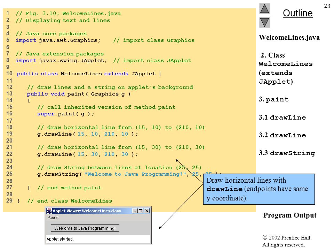Click 'public void paint( Graphics g )' line

point(79,94)
